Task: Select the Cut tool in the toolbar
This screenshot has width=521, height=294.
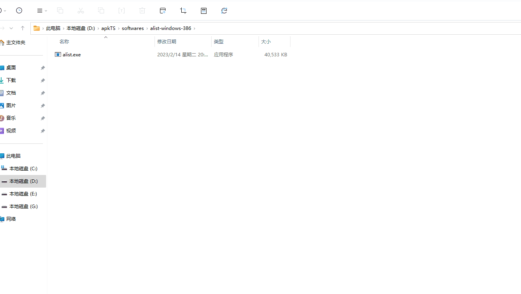Action: pyautogui.click(x=81, y=11)
